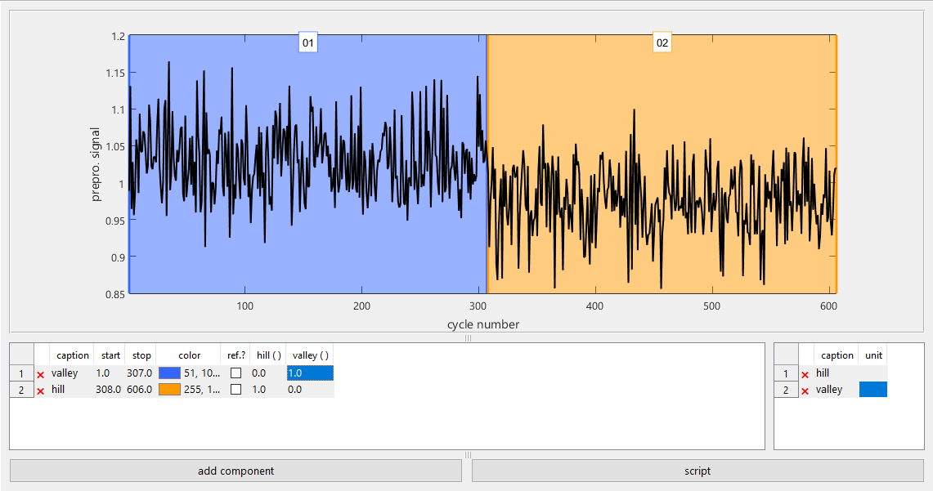Select row header 2 in ranges table

pos(21,390)
